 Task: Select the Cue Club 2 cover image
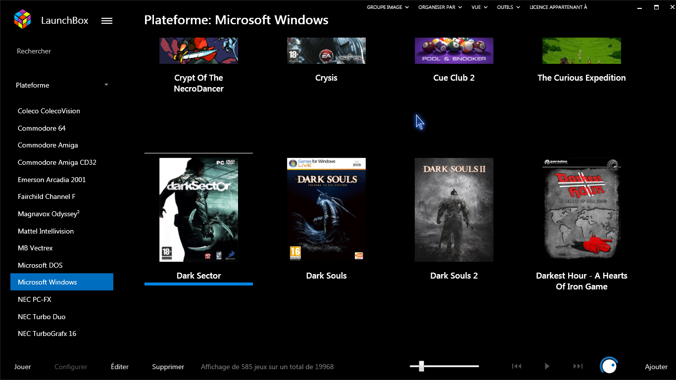click(454, 50)
